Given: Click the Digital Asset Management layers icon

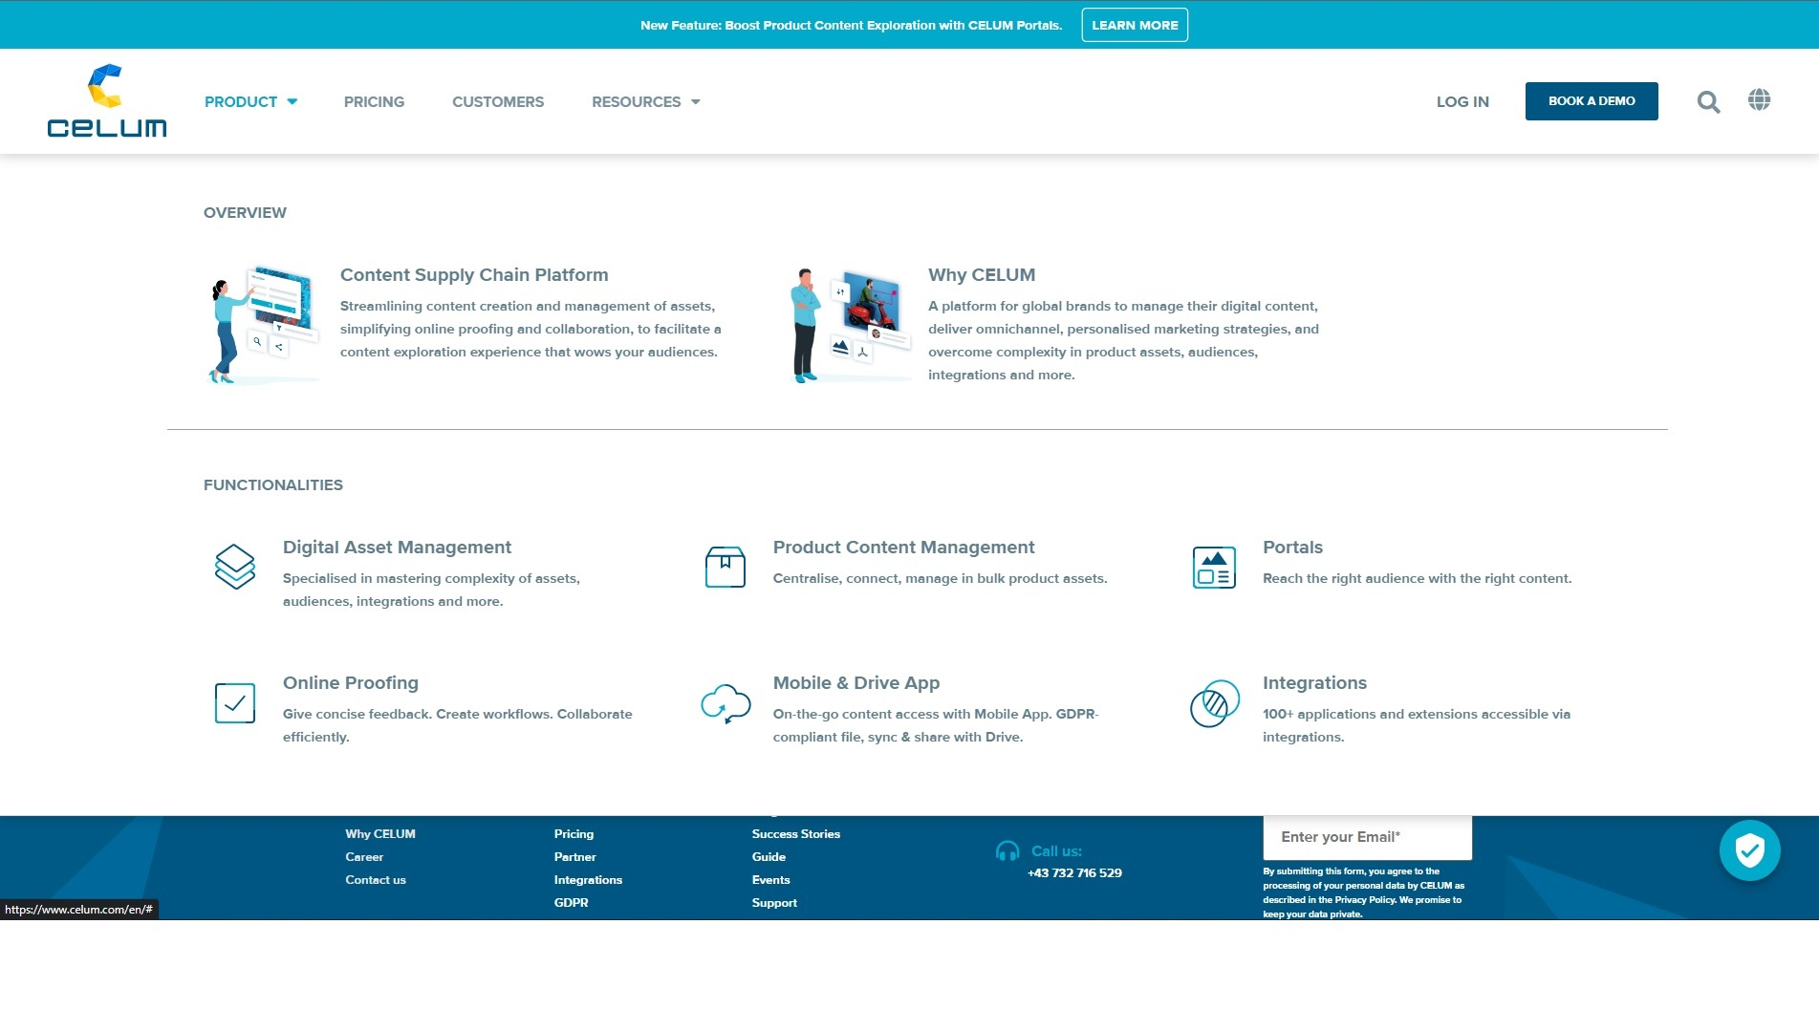Looking at the screenshot, I should (235, 567).
